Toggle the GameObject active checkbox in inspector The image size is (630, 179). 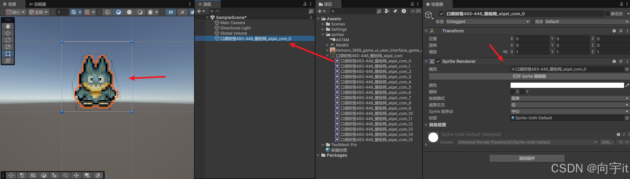[x=441, y=14]
